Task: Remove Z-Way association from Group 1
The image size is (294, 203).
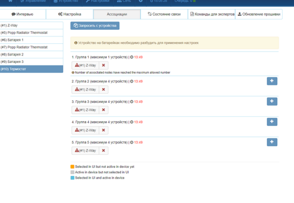Action: [x=103, y=65]
